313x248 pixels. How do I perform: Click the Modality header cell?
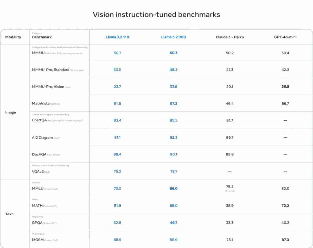click(x=13, y=37)
